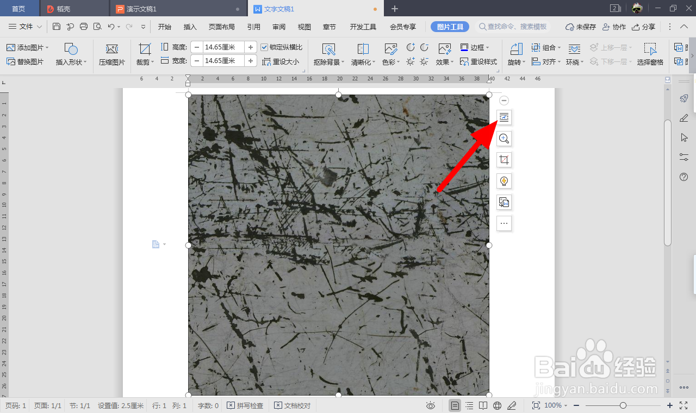
Task: Switch to web layout globe view
Action: 497,405
